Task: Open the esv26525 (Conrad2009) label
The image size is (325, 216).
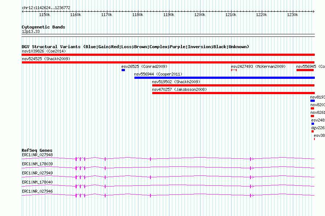Action: click(x=144, y=66)
